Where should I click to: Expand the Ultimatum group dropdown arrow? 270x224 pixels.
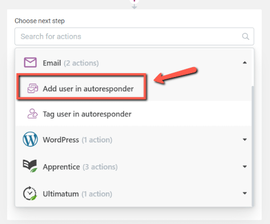pyautogui.click(x=244, y=194)
